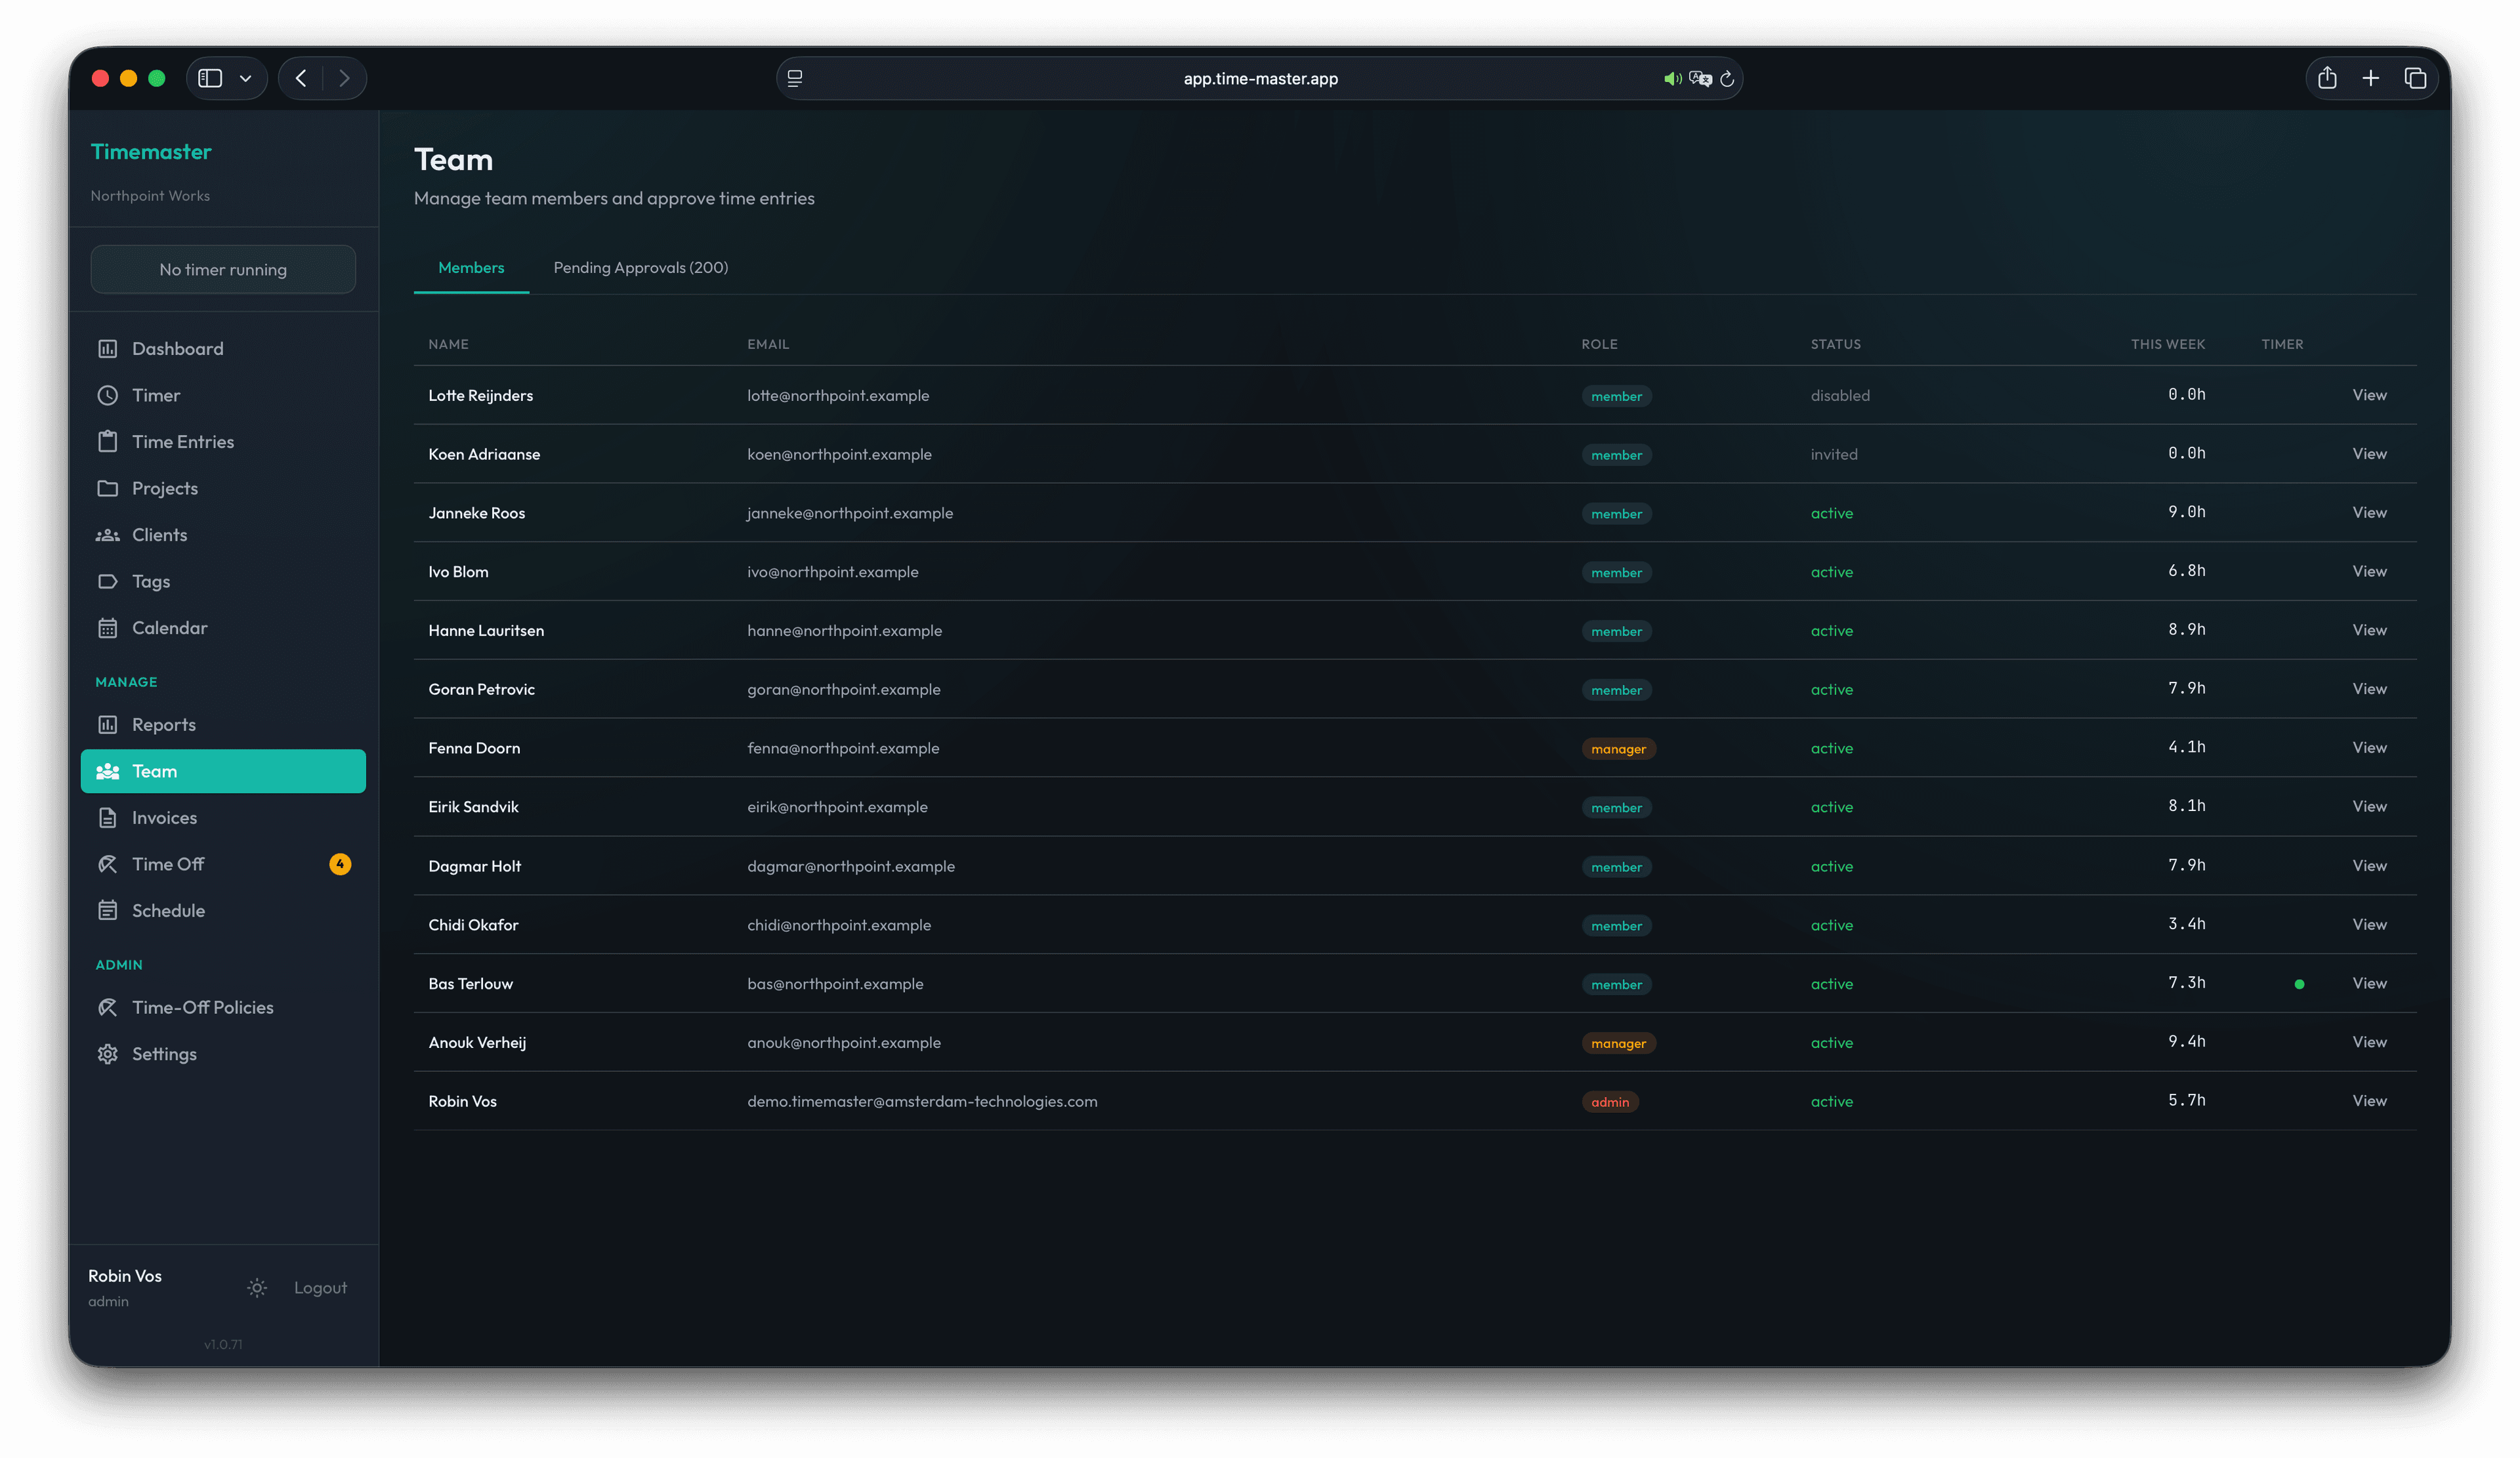Open the Tags label icon
The height and width of the screenshot is (1458, 2520).
click(107, 581)
